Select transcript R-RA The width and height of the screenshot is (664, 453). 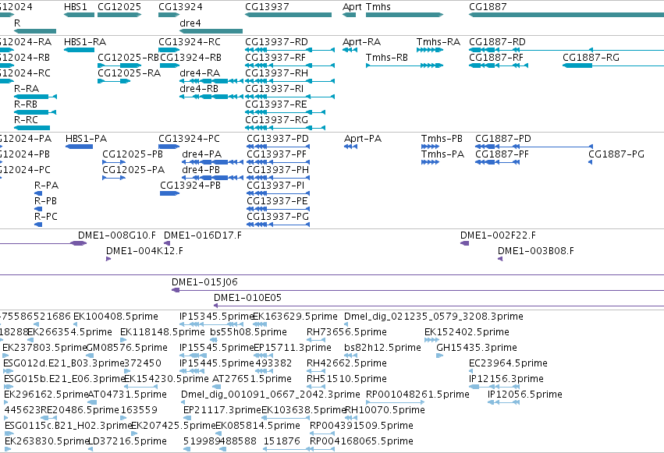tap(36, 97)
